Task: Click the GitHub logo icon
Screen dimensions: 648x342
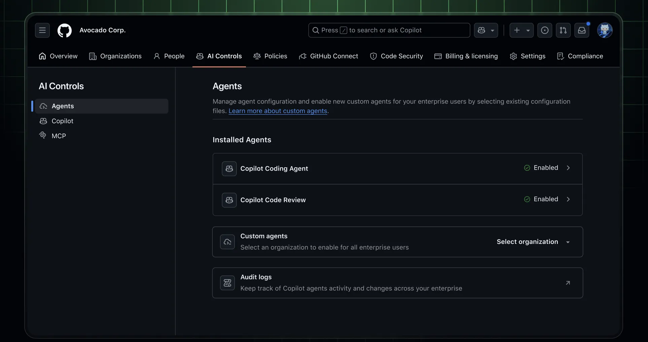Action: (65, 30)
